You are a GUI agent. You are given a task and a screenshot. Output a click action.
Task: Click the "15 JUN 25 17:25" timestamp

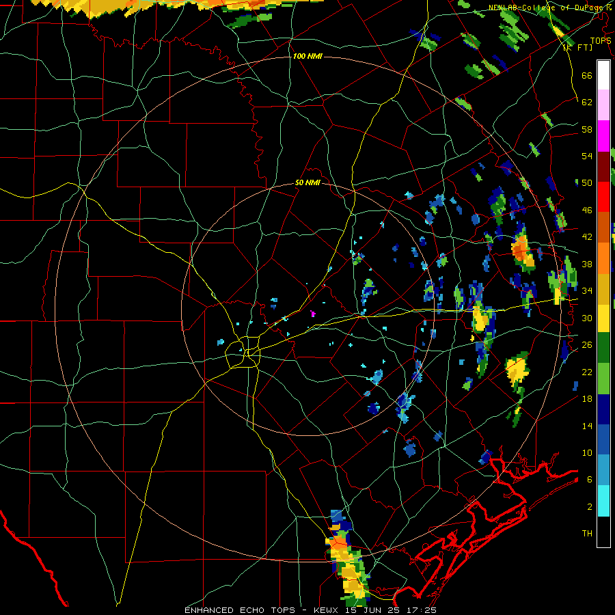(x=391, y=610)
